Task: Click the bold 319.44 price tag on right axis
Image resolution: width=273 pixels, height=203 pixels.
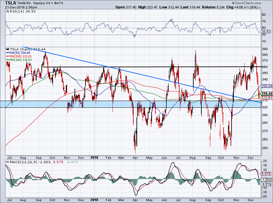Action: (x=267, y=94)
